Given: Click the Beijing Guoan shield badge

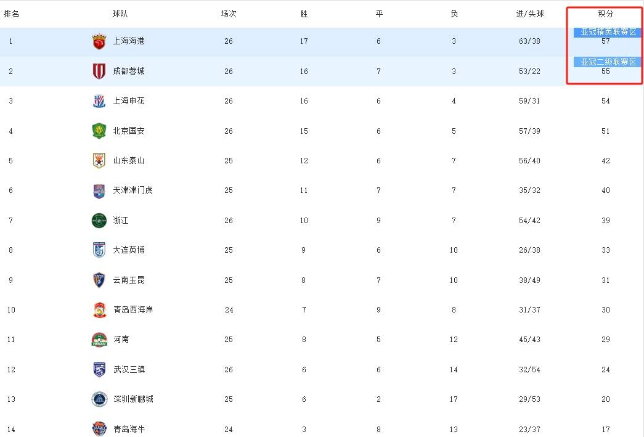Looking at the screenshot, I should (x=99, y=131).
